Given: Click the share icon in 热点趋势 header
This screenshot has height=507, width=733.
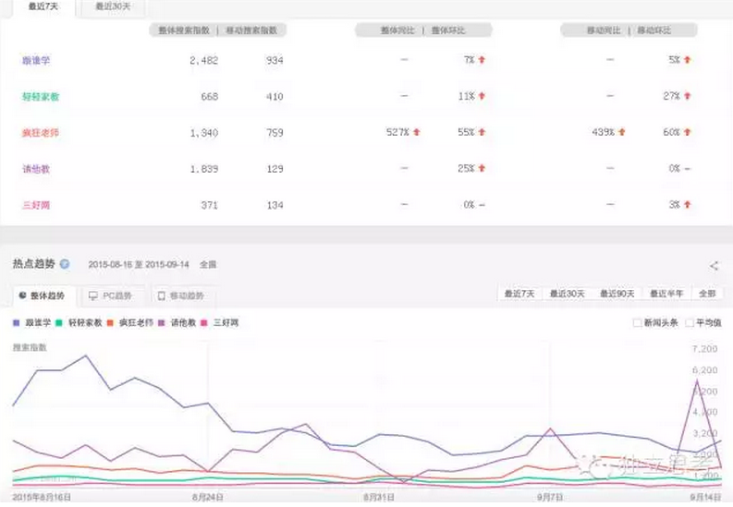Looking at the screenshot, I should [x=714, y=265].
